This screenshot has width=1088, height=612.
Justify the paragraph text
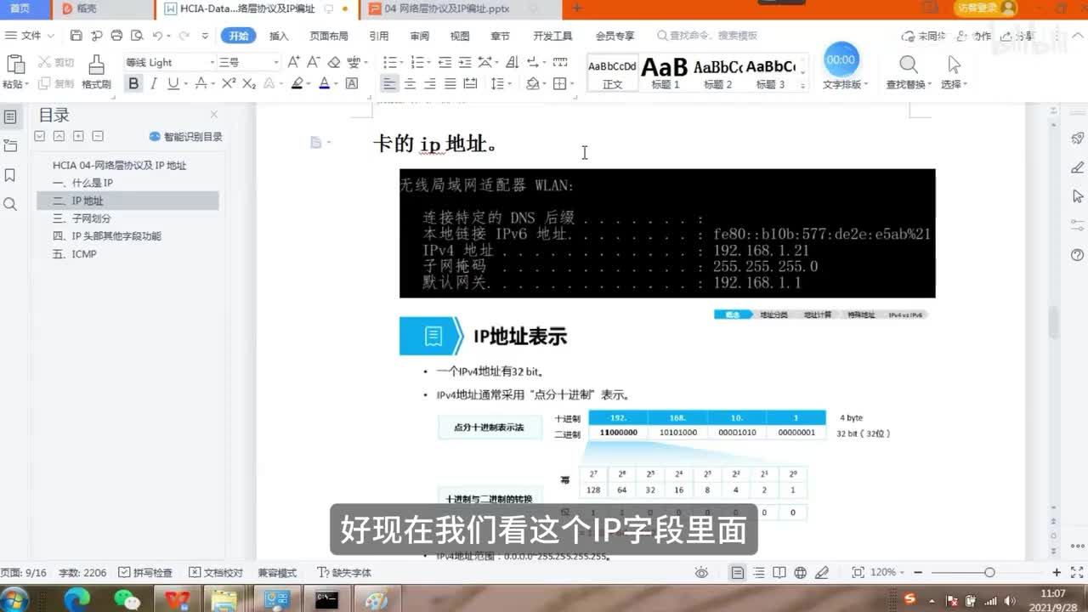450,83
